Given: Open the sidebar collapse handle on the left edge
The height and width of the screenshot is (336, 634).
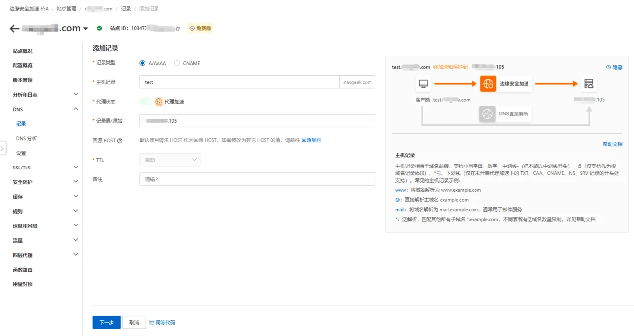Looking at the screenshot, I should coord(3,148).
